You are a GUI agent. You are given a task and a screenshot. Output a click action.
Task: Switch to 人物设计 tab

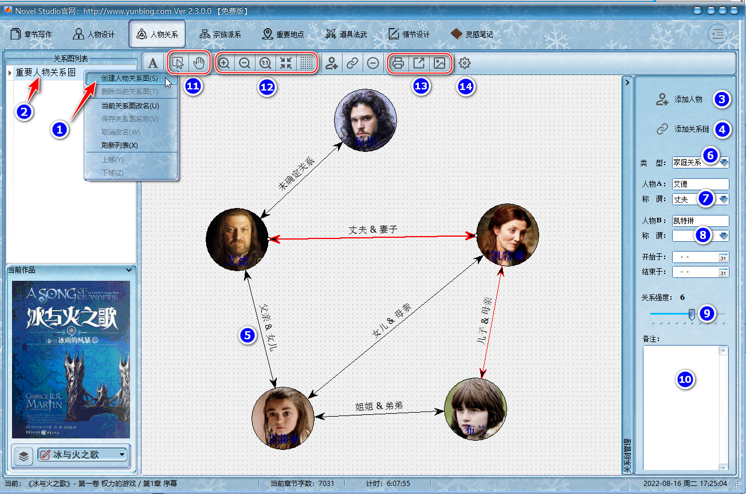[95, 34]
